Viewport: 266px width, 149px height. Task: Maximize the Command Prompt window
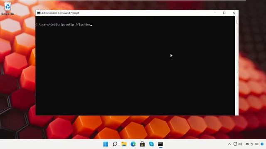point(224,13)
